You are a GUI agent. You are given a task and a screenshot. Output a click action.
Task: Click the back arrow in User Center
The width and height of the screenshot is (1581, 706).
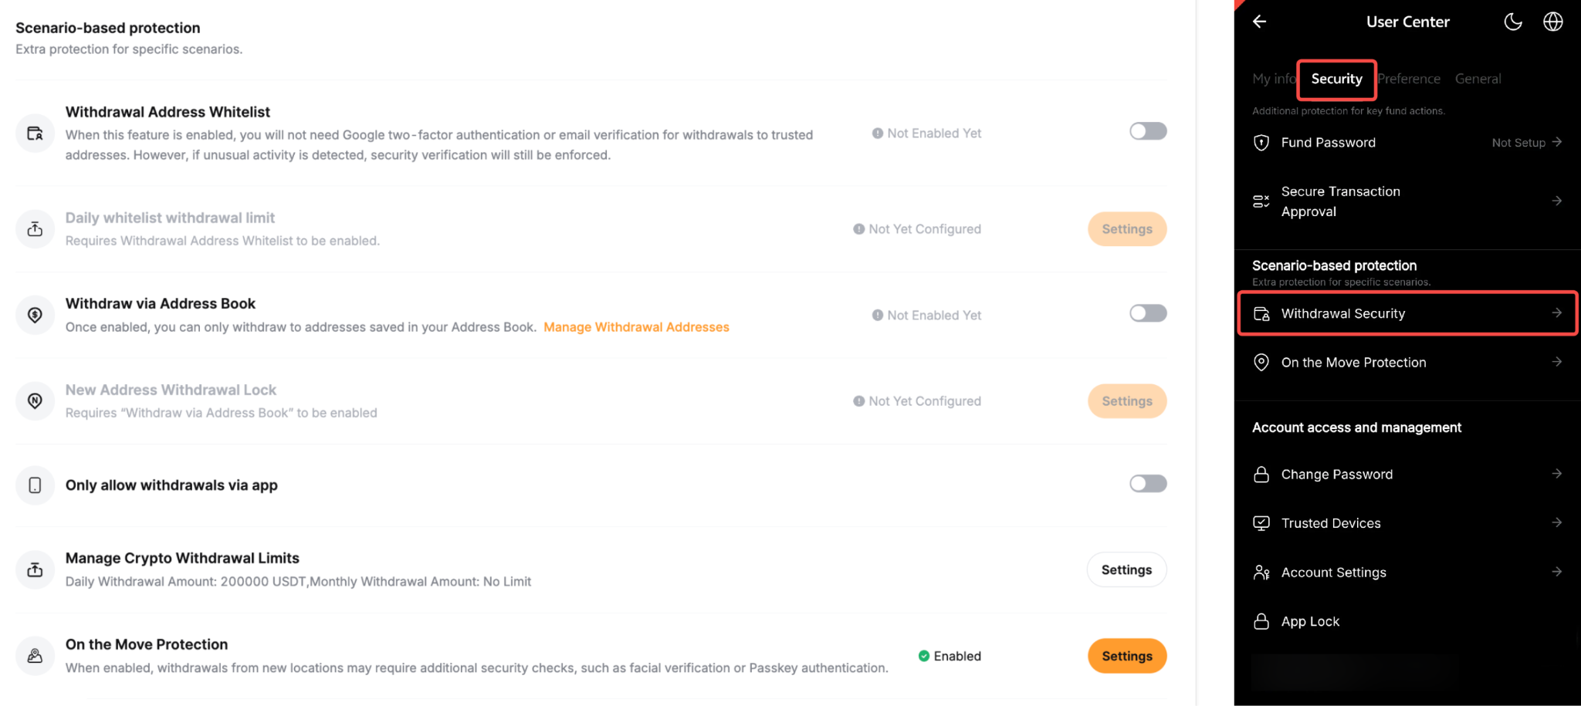pos(1260,22)
